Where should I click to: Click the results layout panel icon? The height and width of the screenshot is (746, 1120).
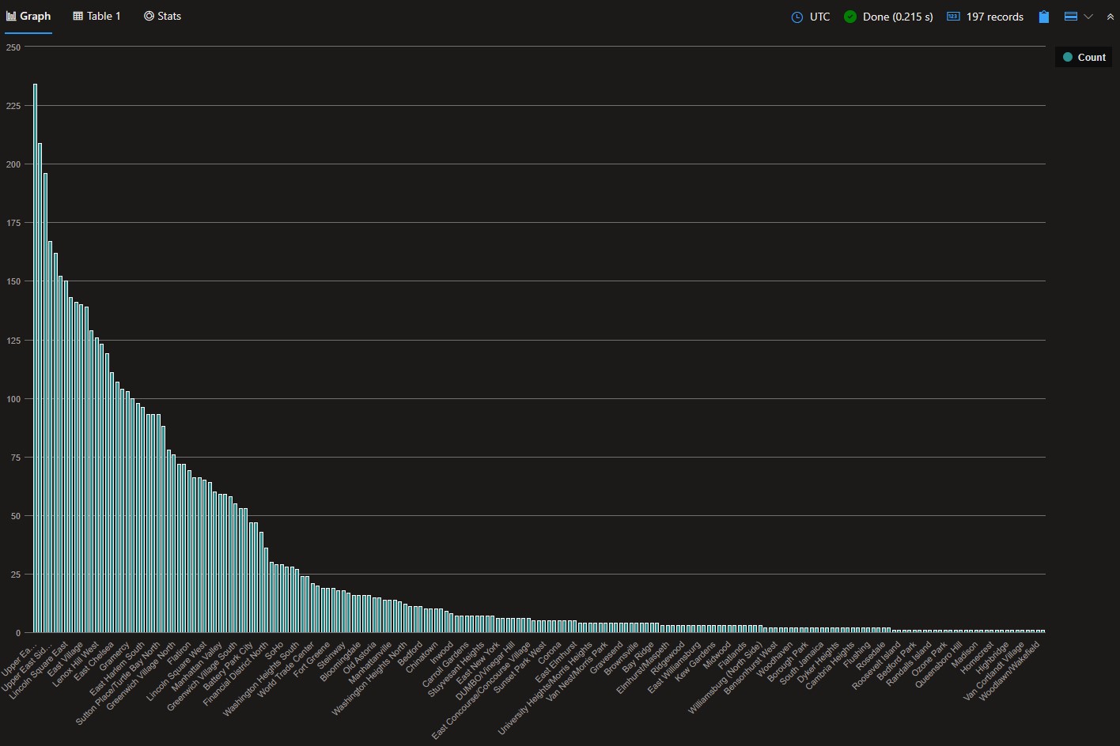point(1071,17)
